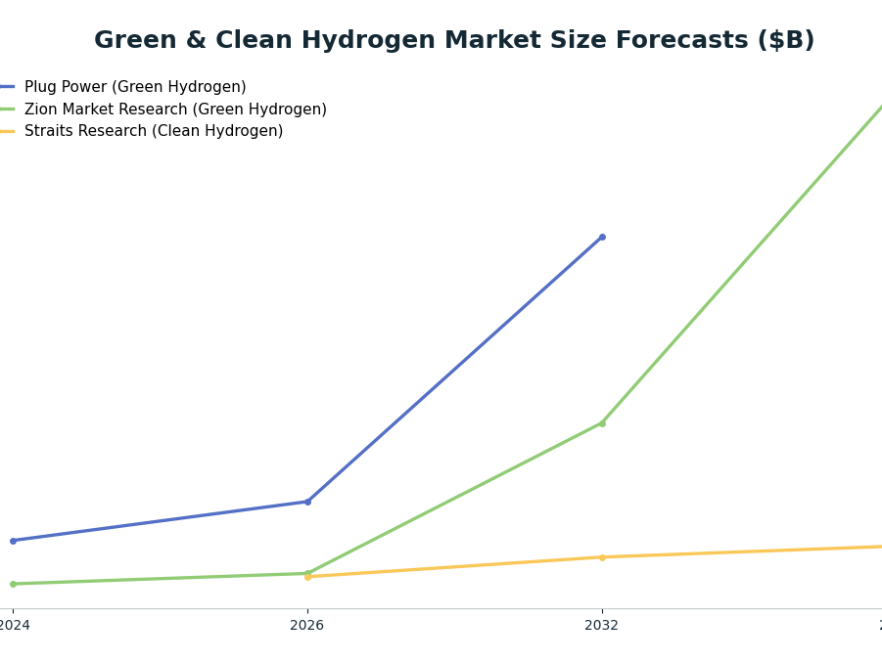Screen dimensions: 882x661
Task: Click the blue Plug Power data point at 2032
Action: point(602,238)
